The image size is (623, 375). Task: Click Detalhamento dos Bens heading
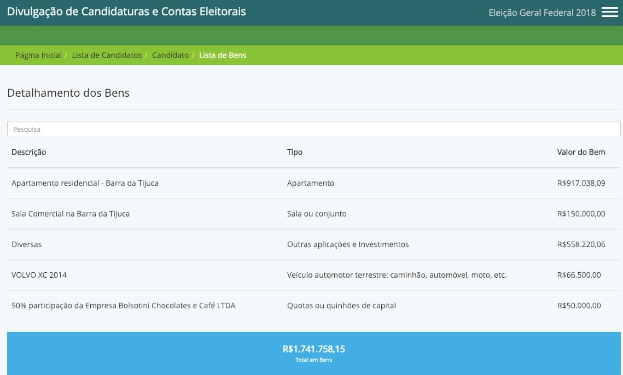(x=68, y=93)
